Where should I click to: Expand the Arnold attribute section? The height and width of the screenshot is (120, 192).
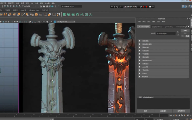pos(145,67)
